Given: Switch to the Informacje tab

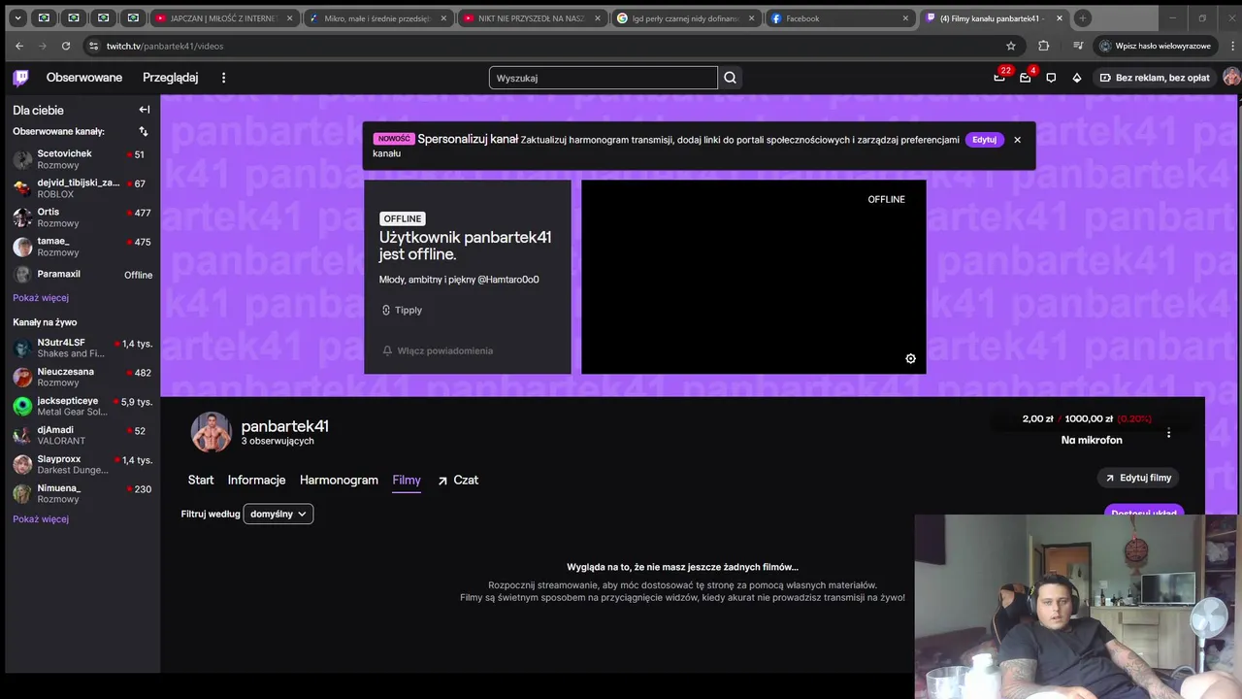Looking at the screenshot, I should (x=256, y=480).
